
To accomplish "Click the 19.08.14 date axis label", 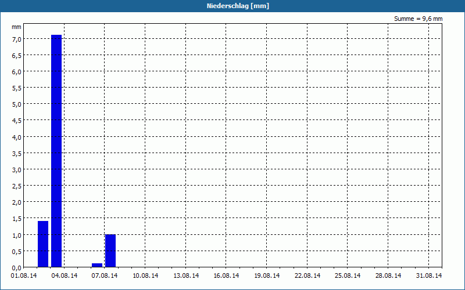I will click(267, 276).
